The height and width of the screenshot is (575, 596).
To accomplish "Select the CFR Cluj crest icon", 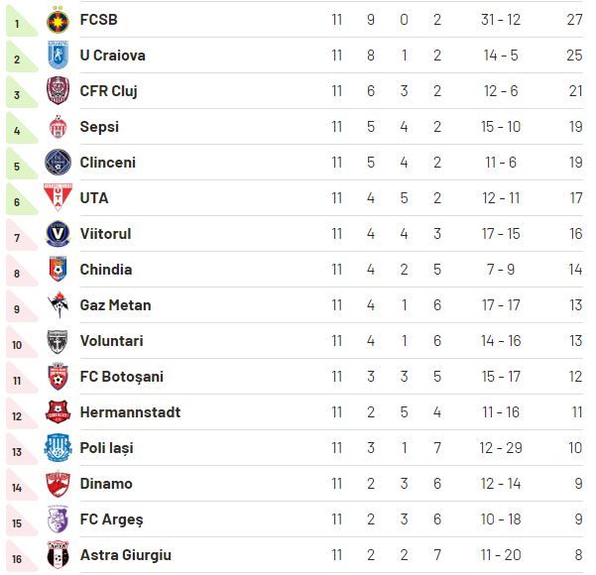I will (x=58, y=90).
